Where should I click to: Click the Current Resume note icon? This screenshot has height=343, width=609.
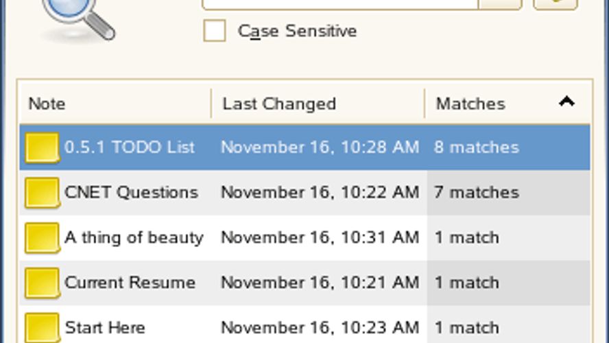point(42,283)
